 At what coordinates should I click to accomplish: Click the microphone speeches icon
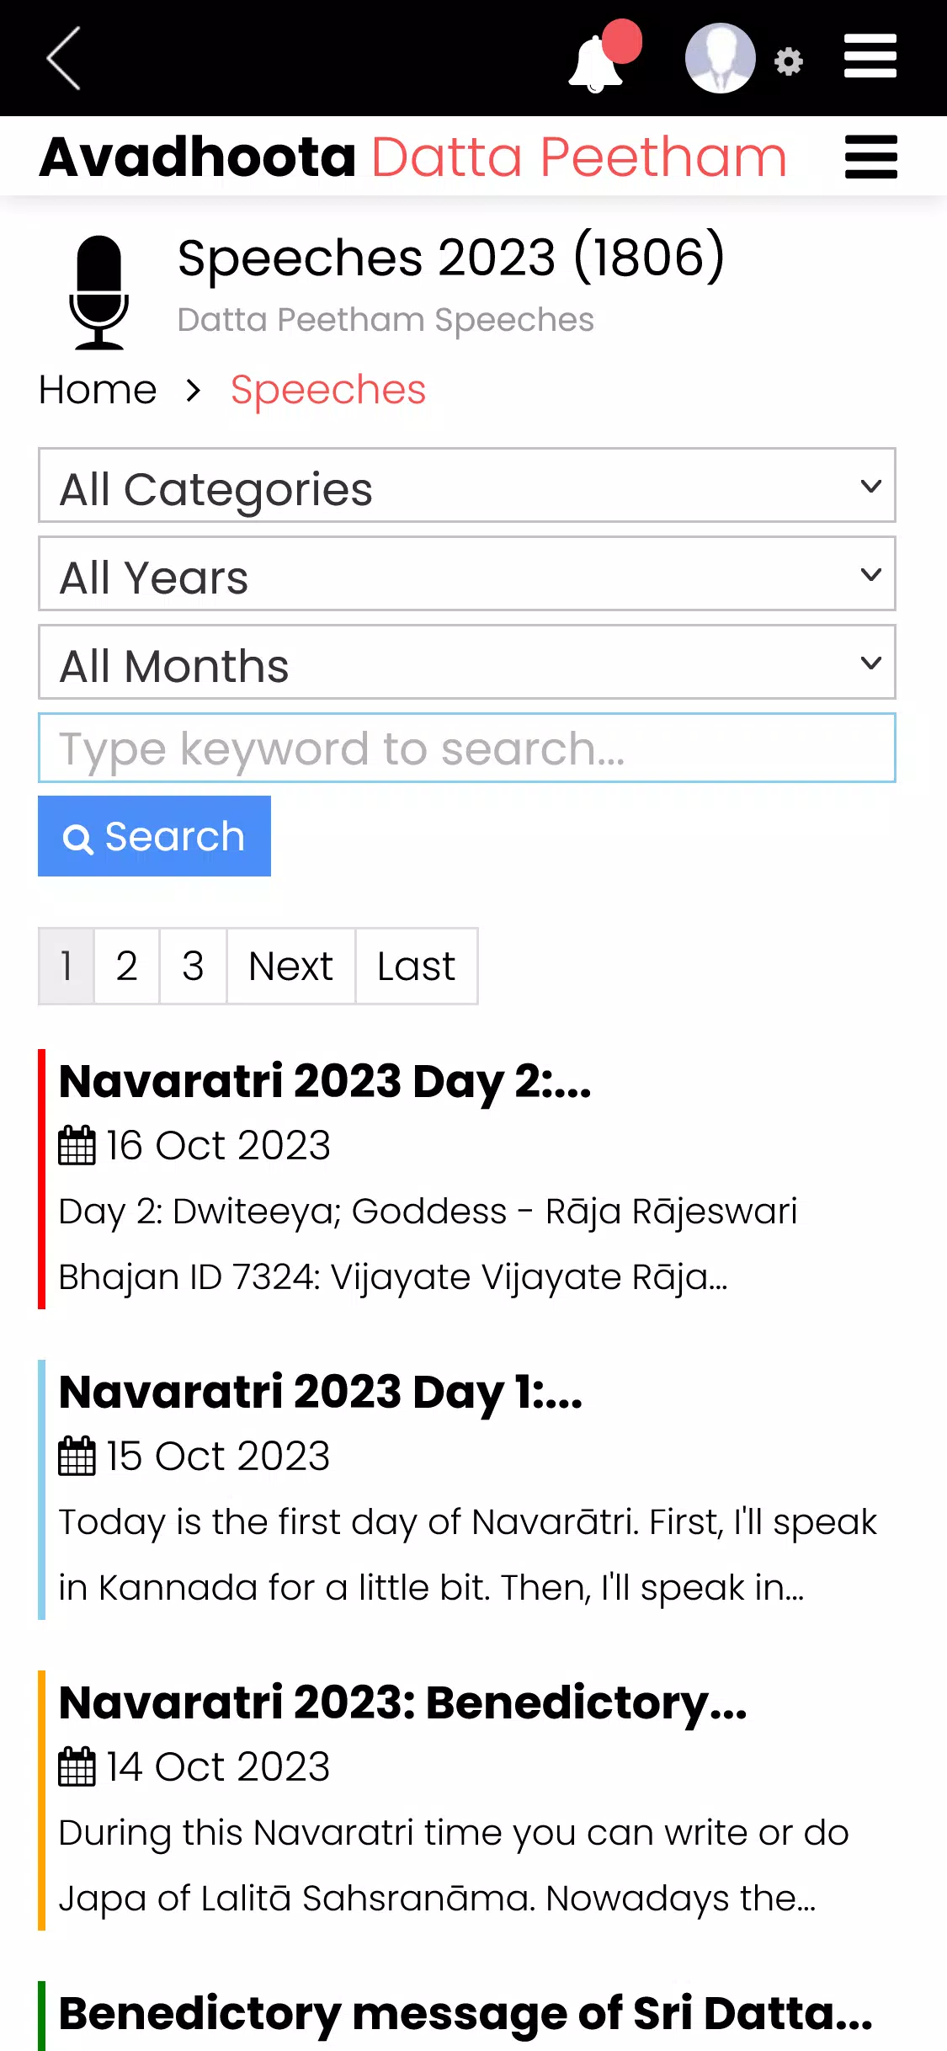[99, 292]
